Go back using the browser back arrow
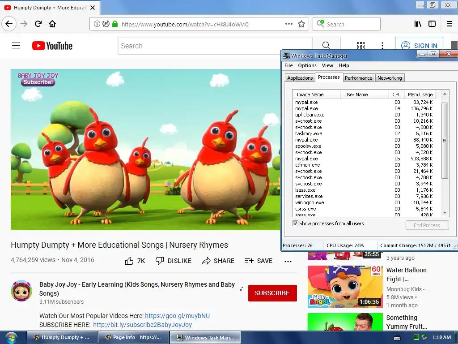This screenshot has width=458, height=344. pos(9,24)
